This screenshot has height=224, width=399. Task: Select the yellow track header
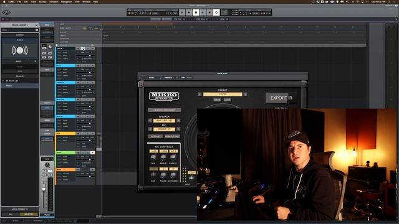(65, 133)
